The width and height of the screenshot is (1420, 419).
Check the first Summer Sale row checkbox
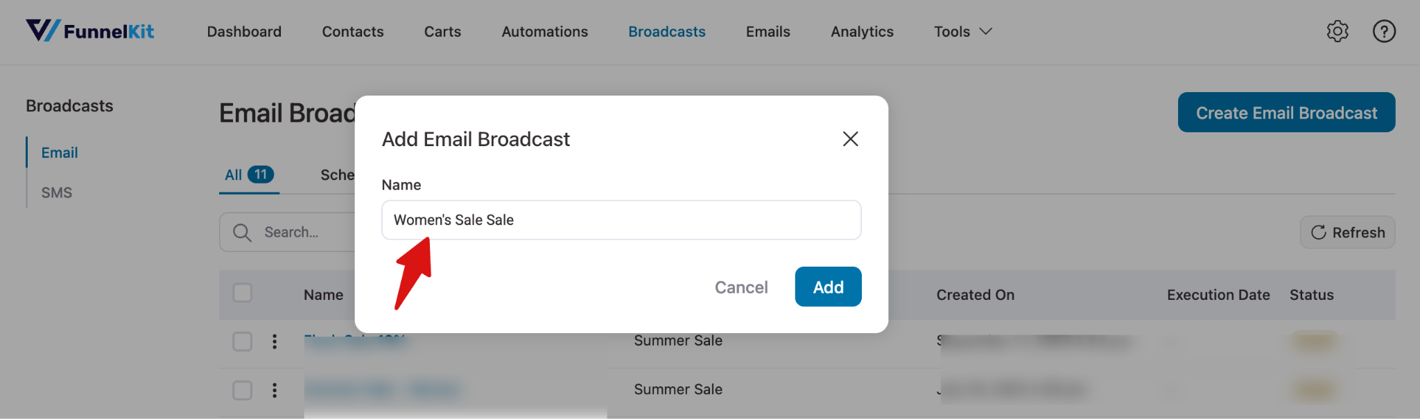[x=242, y=341]
